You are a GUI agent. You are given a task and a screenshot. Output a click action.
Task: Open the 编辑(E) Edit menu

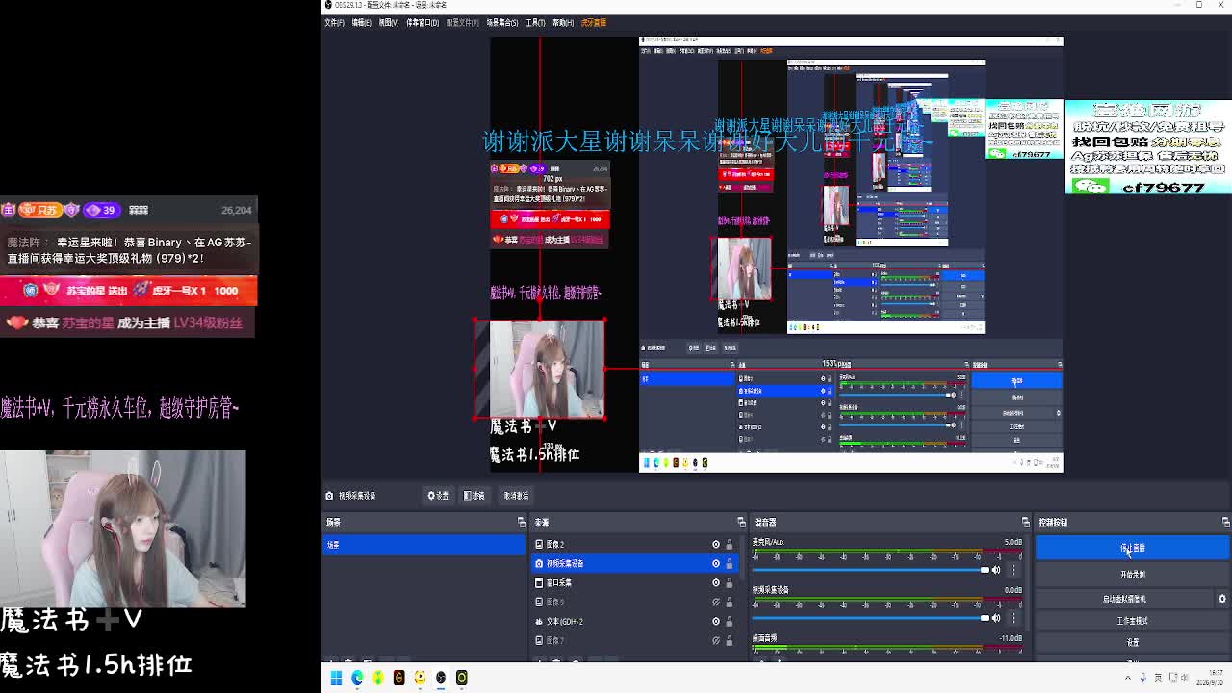point(361,23)
